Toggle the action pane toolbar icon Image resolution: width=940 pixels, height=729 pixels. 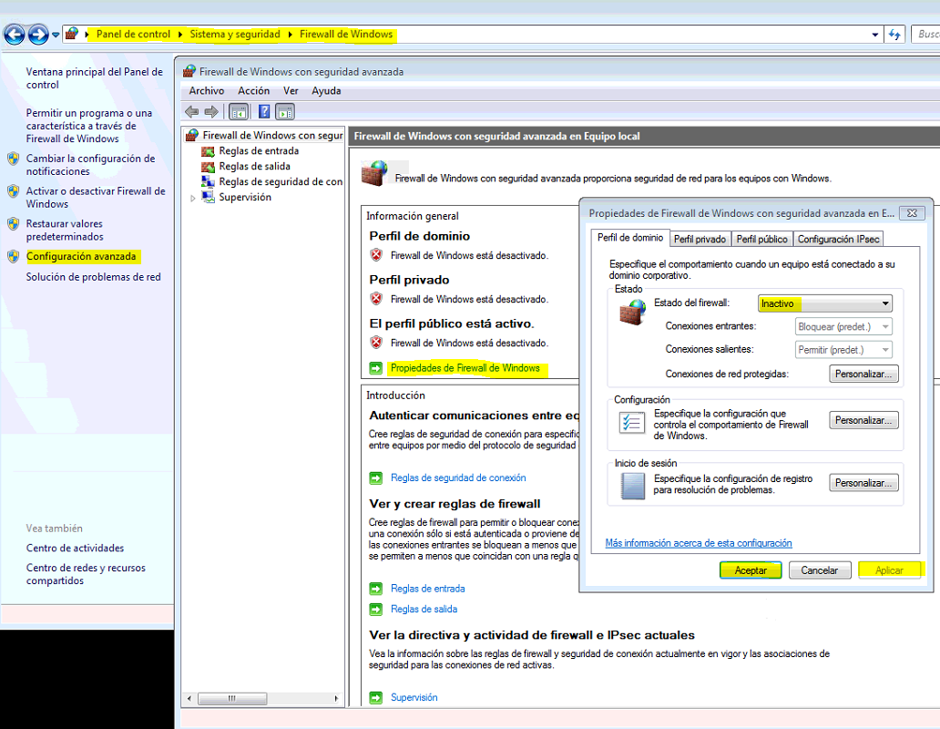pos(284,111)
